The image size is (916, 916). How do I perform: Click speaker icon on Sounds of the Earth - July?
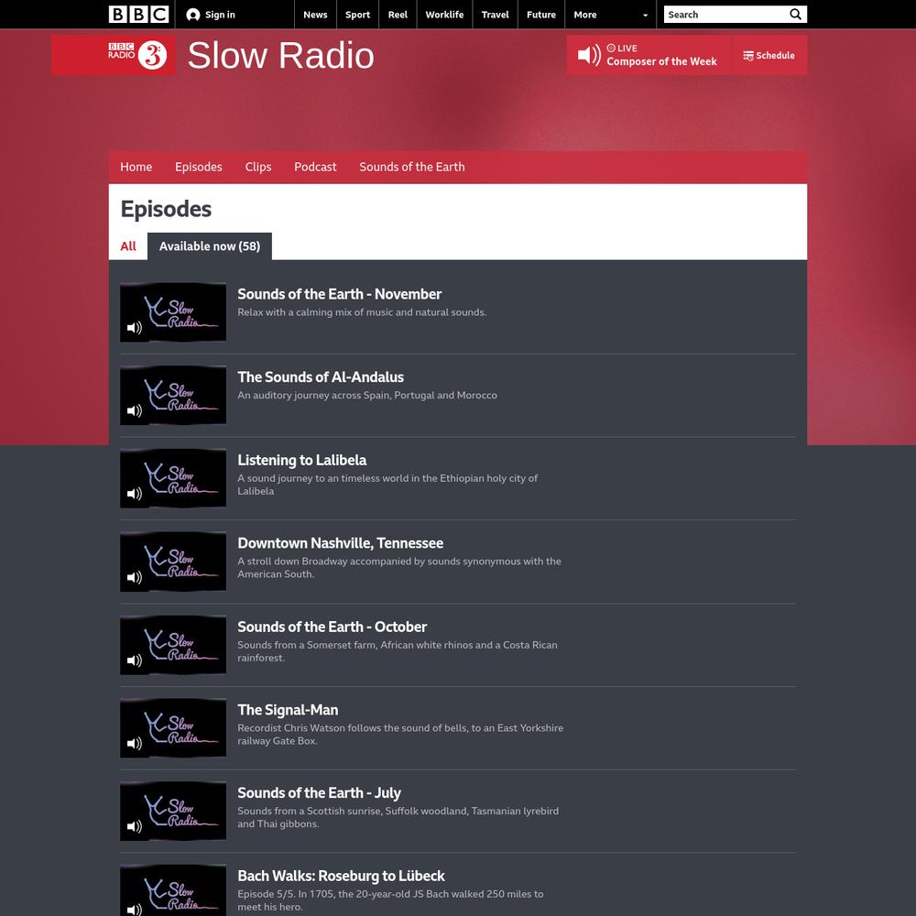click(x=135, y=826)
